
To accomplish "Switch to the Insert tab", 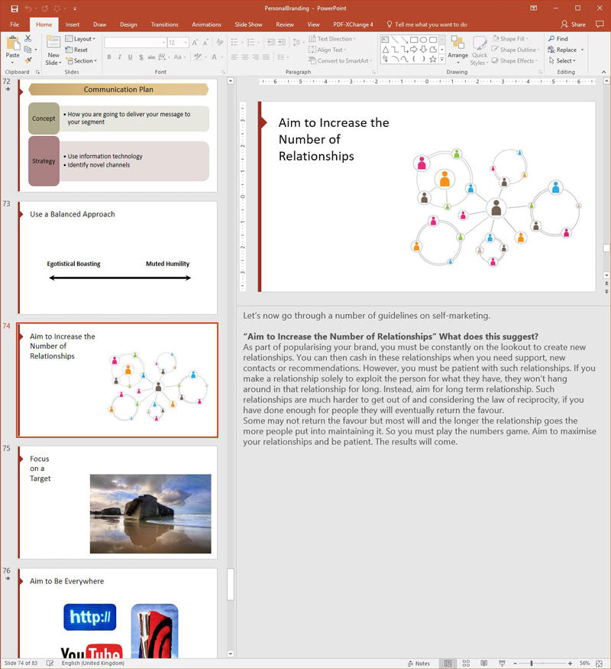I will pos(72,24).
